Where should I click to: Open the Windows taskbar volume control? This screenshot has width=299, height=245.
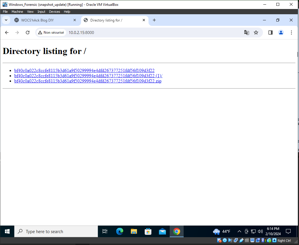260,231
